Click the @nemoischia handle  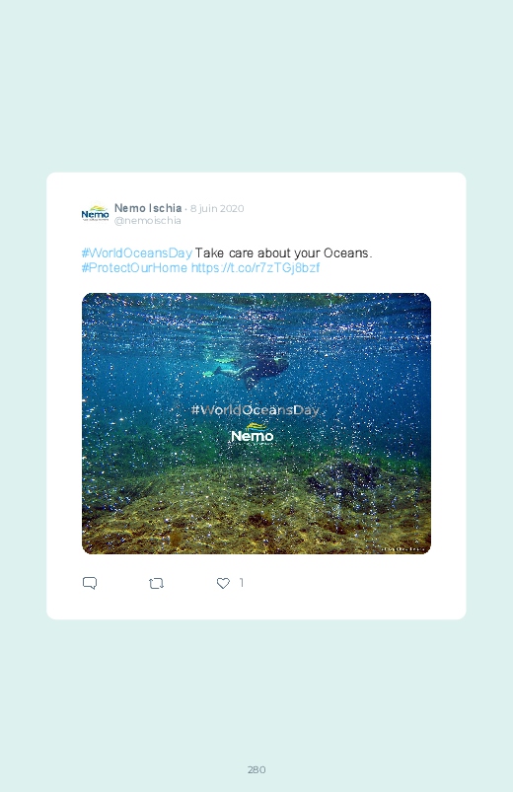(148, 221)
